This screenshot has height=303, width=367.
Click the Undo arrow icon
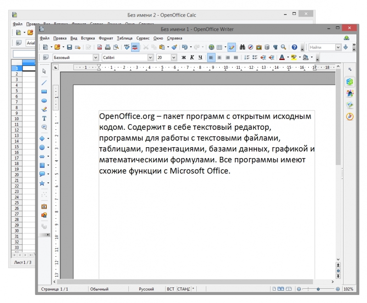185,47
